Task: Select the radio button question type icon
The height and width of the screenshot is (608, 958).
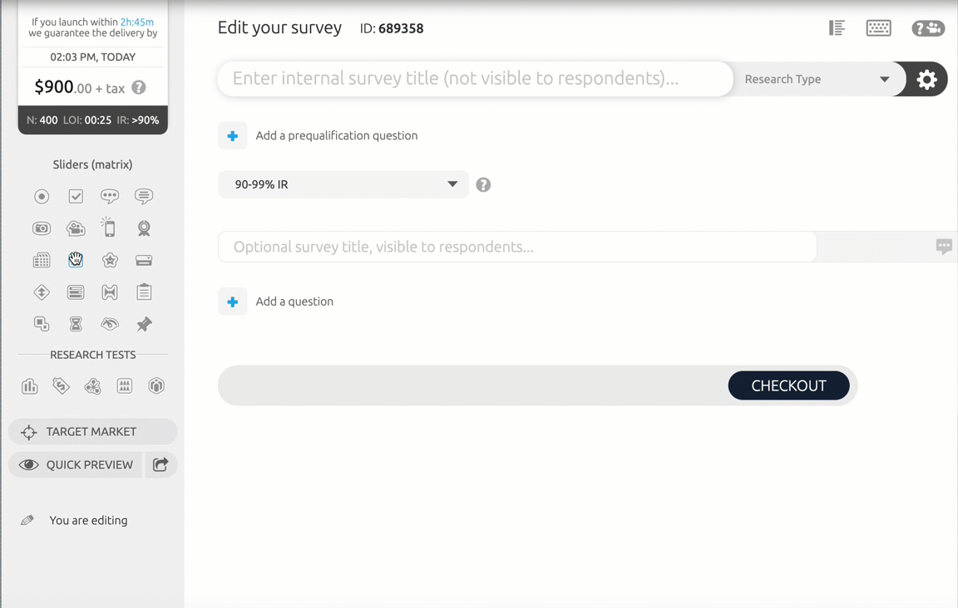Action: [x=42, y=197]
